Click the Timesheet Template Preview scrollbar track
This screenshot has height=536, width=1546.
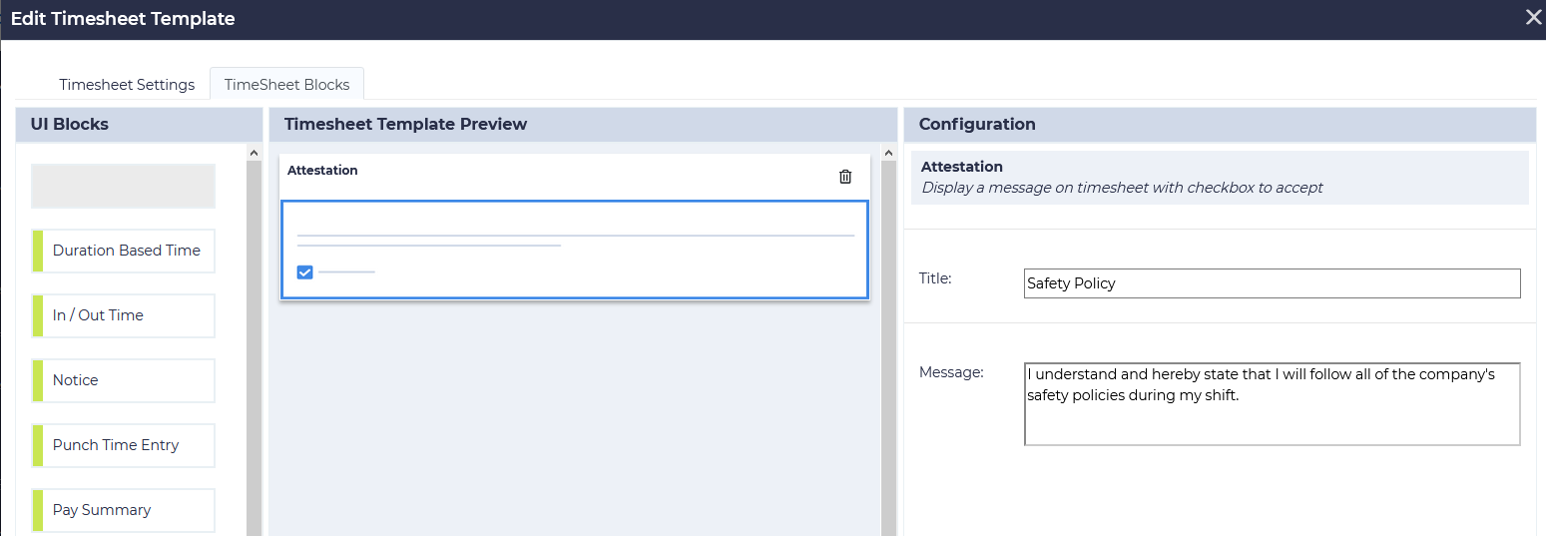tap(888, 349)
